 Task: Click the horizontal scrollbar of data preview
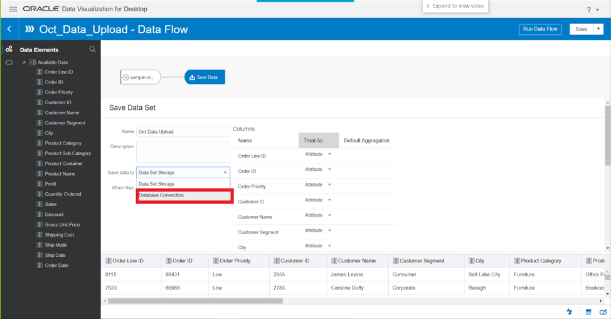coord(195,301)
